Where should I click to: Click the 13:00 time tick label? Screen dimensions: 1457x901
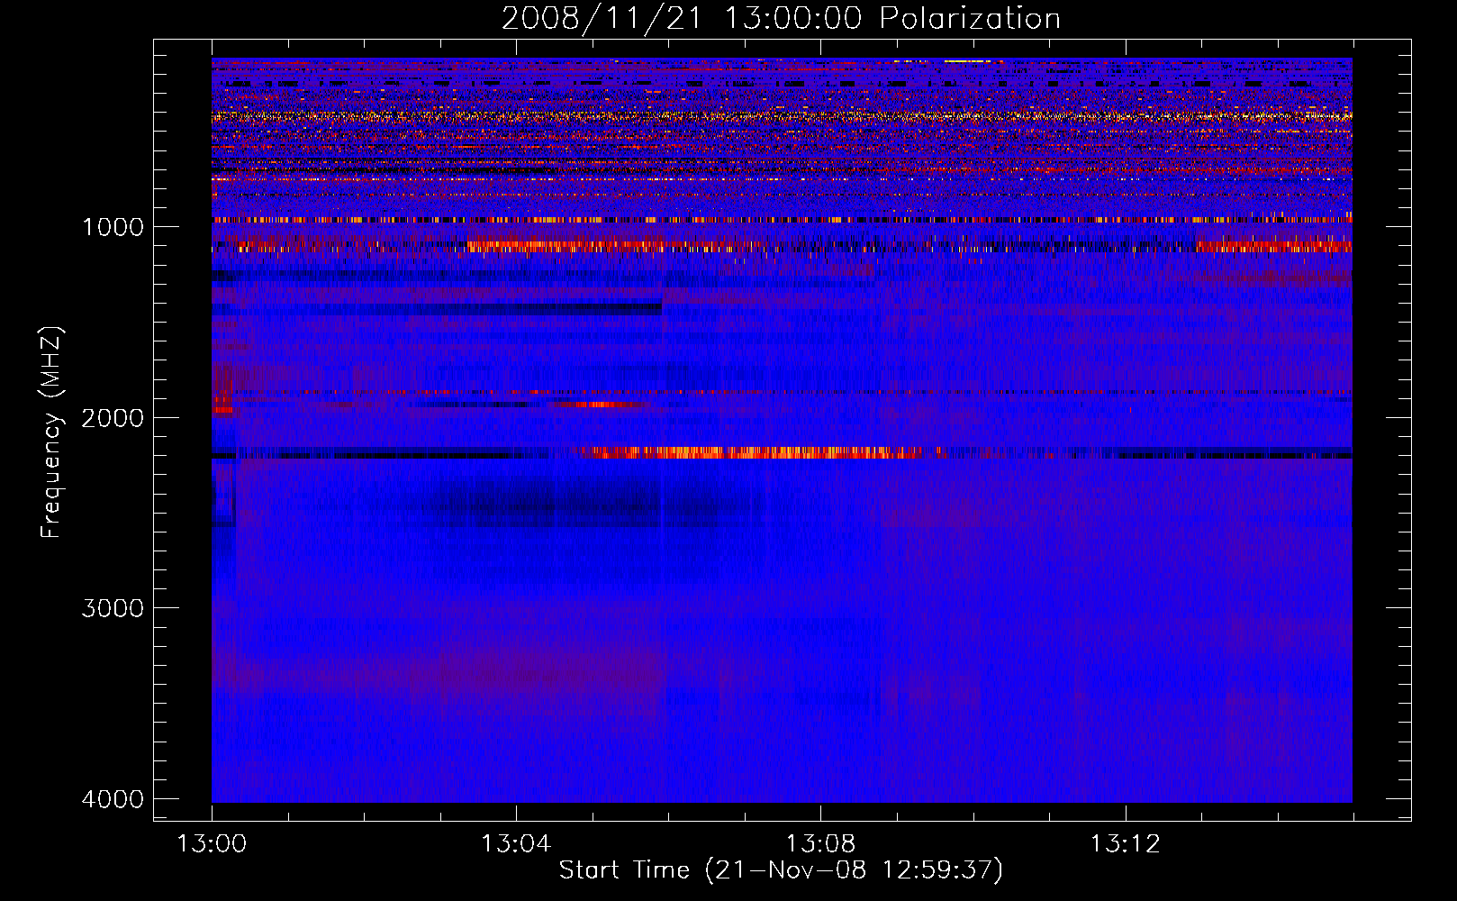pos(212,844)
